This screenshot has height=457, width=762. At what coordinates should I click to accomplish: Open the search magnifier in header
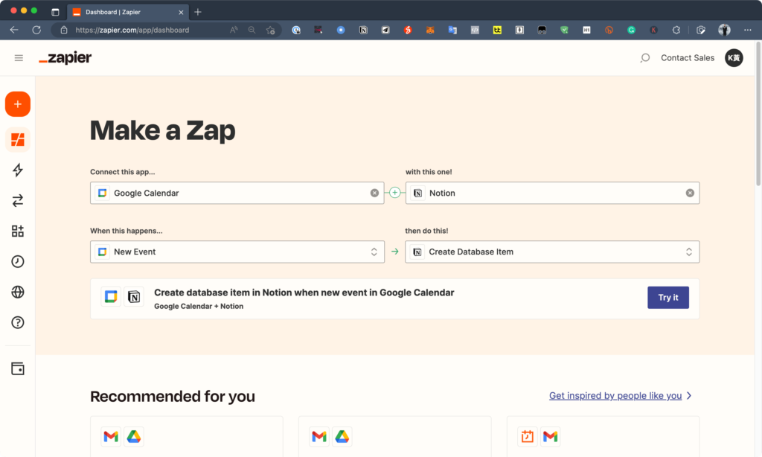point(645,58)
